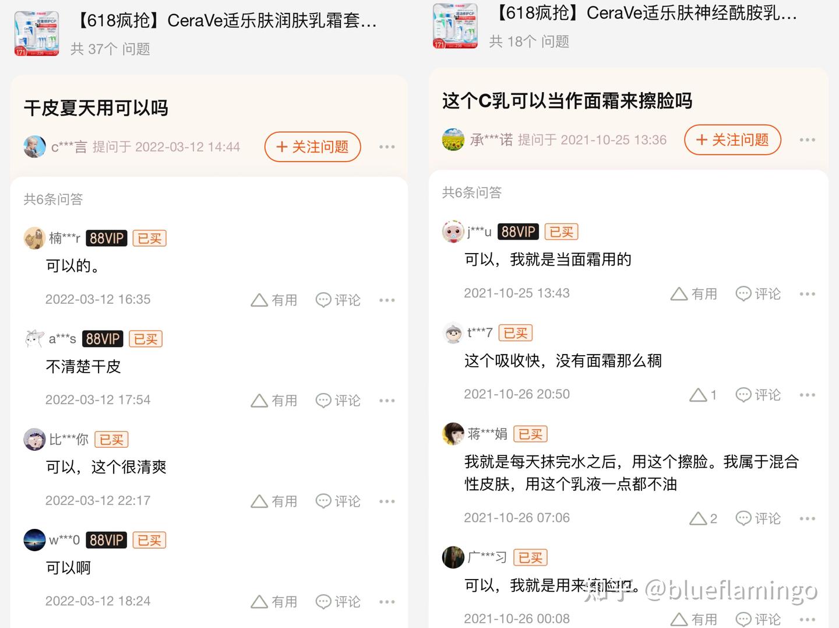Screen dimensions: 839x628
Task: Comment on 蒋***娟's answer about 混合性皮肤
Action: [x=758, y=518]
